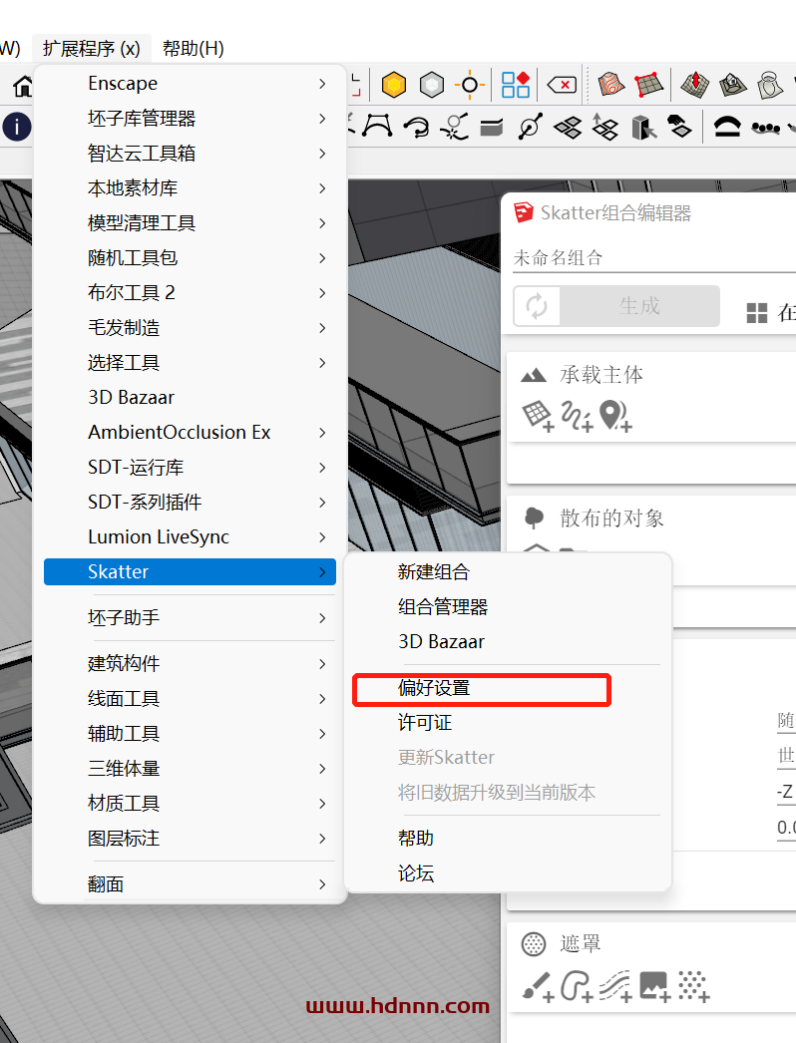Click the crosshair circle toolbar icon
The height and width of the screenshot is (1043, 796).
(x=469, y=85)
